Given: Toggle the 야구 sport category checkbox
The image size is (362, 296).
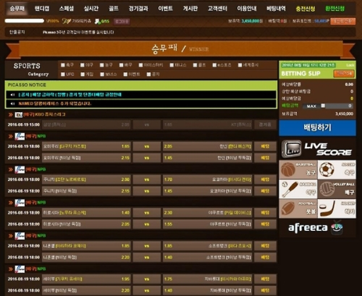Looking at the screenshot, I should (82, 65).
